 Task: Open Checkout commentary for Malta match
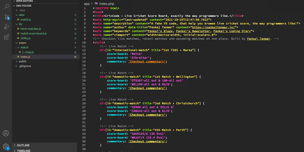point(147,62)
